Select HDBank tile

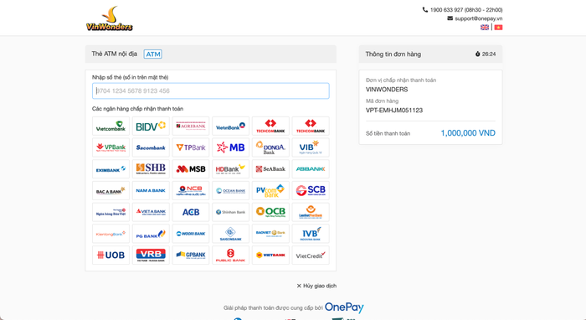(x=230, y=169)
